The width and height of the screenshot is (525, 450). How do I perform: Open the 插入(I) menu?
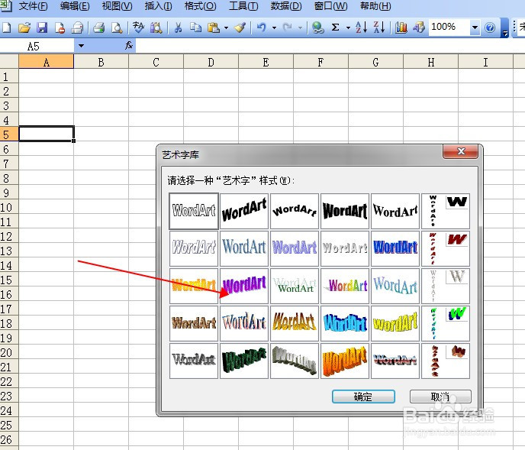158,6
